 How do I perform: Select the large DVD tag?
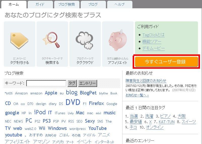tap(73, 102)
